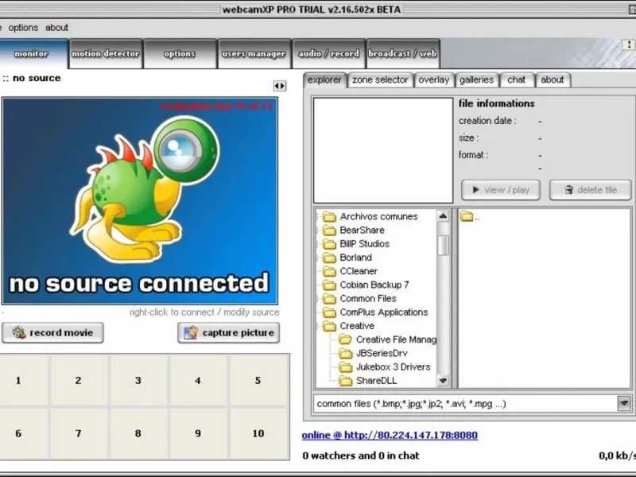Screen dimensions: 636x477
Task: Collapse the Creative folder tree node
Action: tap(317, 326)
